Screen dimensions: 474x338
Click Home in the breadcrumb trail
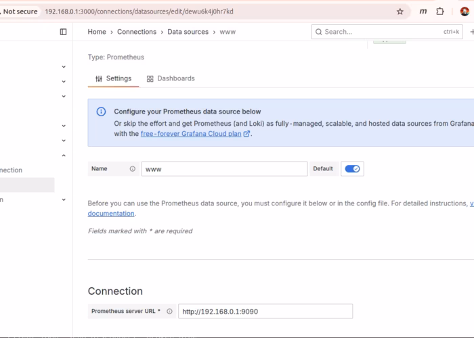[97, 32]
